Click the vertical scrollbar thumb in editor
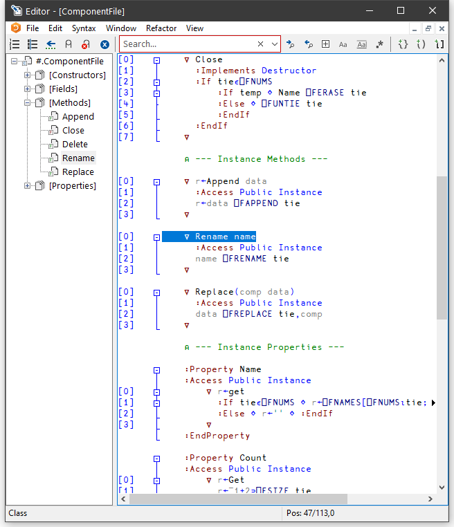The width and height of the screenshot is (454, 527). point(442,248)
